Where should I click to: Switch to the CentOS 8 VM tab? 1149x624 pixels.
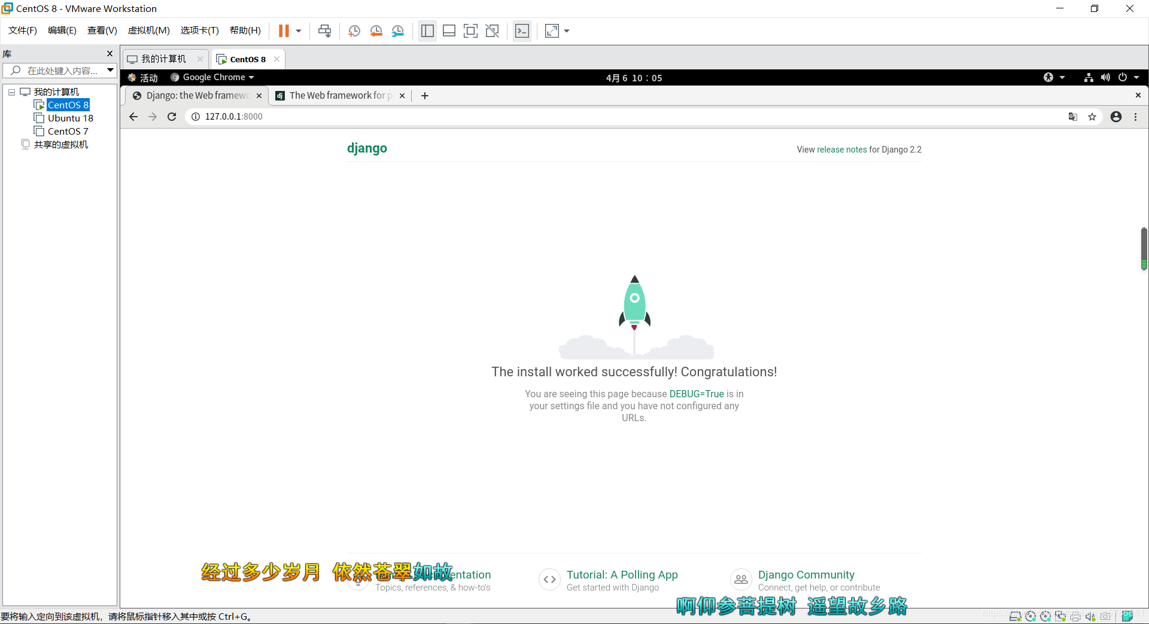(245, 59)
